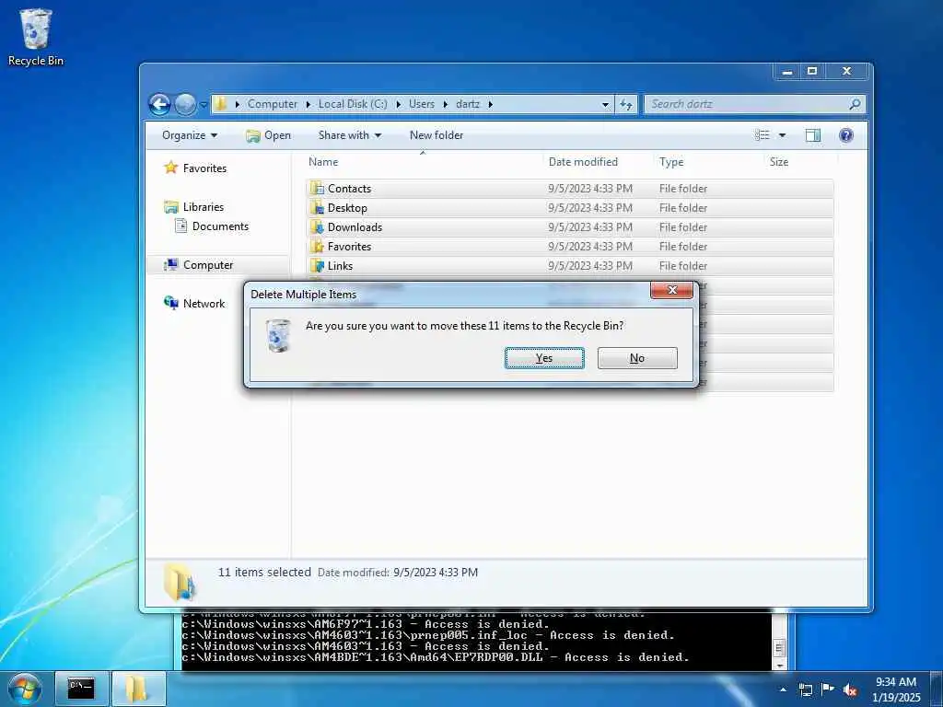Image resolution: width=943 pixels, height=707 pixels.
Task: Click the Recycle Bin desktop icon
Action: (x=36, y=37)
